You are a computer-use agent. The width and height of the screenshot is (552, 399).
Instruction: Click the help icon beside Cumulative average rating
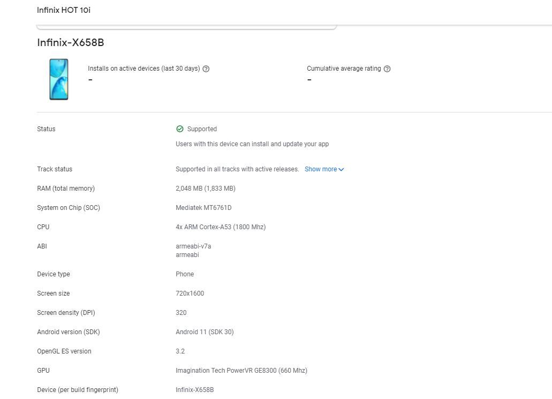click(x=387, y=69)
